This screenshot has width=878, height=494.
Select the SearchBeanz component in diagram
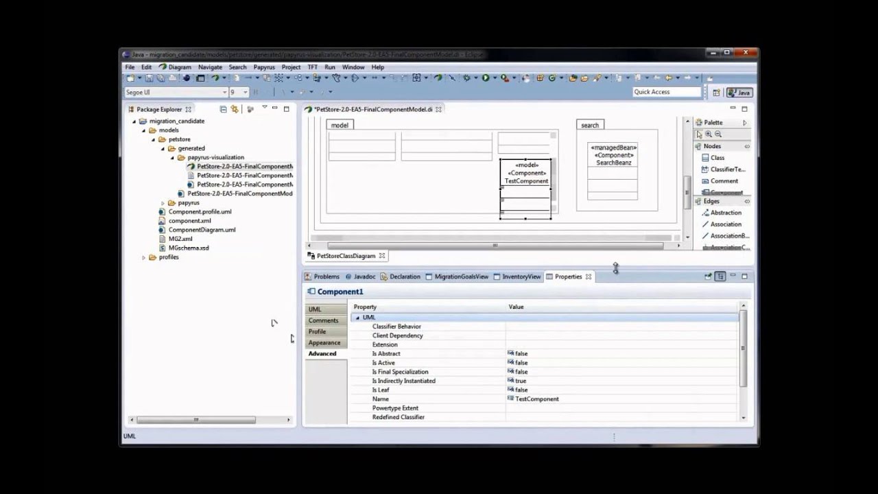click(613, 171)
